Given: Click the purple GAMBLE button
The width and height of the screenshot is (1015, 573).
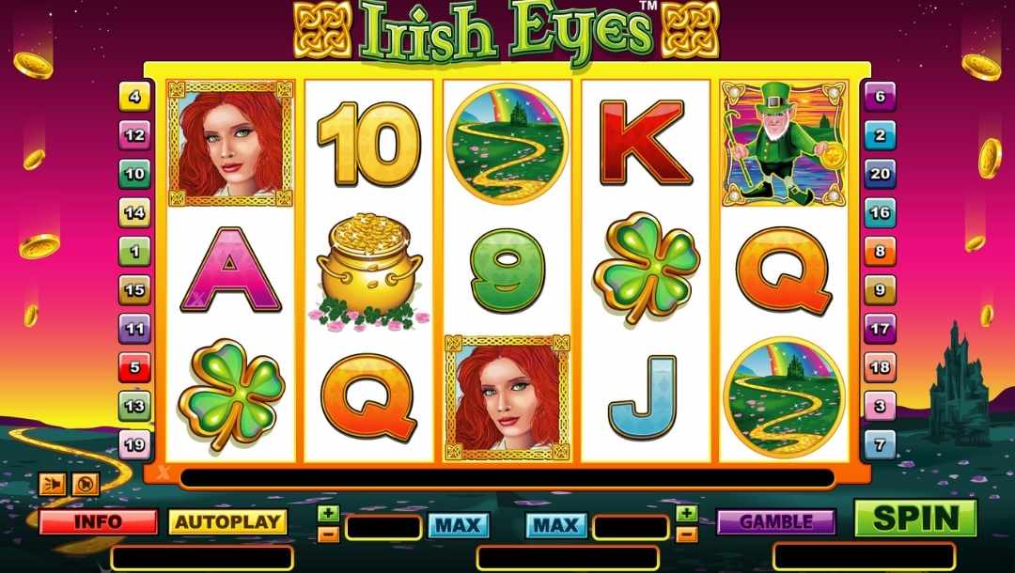Looking at the screenshot, I should (776, 522).
